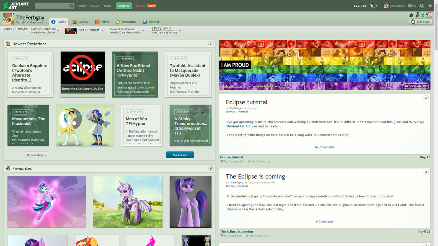
Task: Expand the Deviations statistics dropdown arrow
Action: tap(180, 31)
